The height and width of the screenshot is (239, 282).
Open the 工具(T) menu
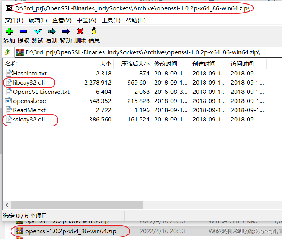pos(111,20)
